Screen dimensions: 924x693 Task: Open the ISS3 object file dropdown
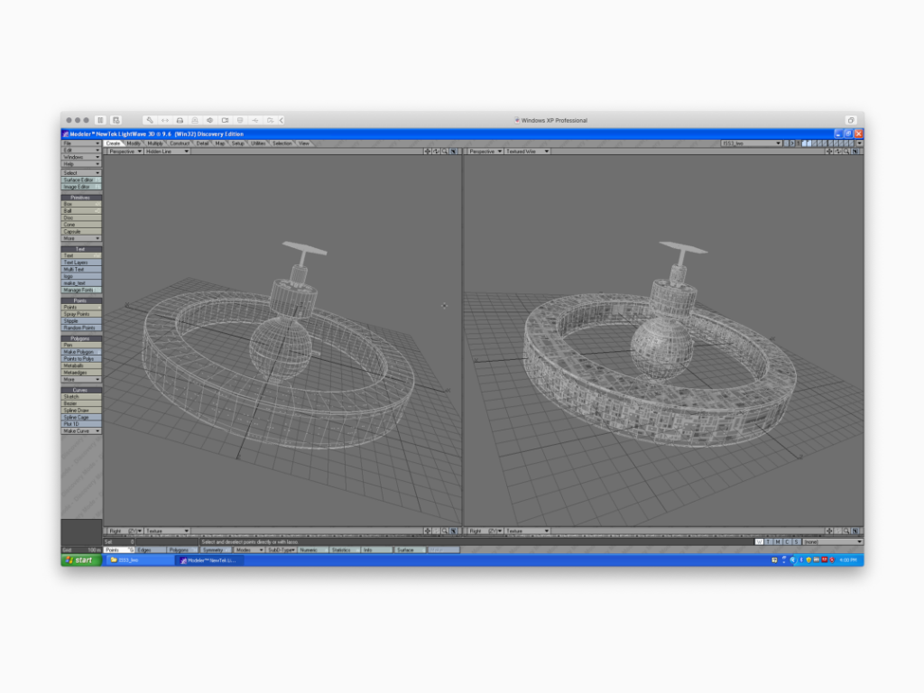tap(752, 143)
